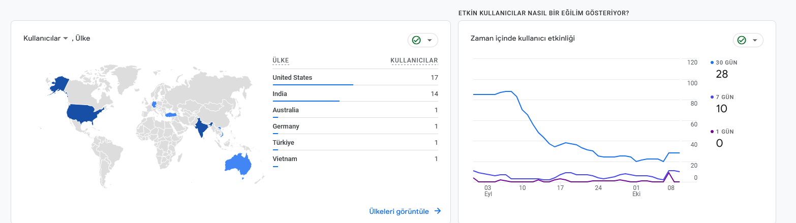Click the Germany country row
This screenshot has height=223, width=796.
355,126
